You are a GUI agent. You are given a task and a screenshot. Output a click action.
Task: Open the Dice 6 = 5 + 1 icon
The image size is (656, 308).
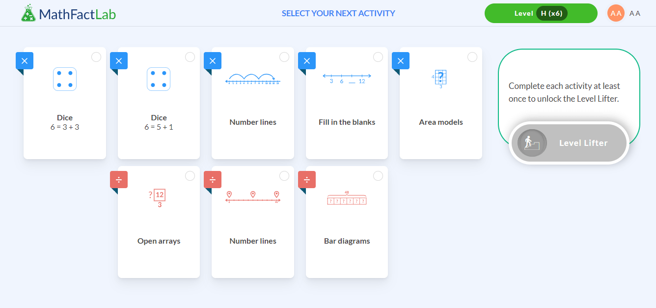[x=159, y=79]
